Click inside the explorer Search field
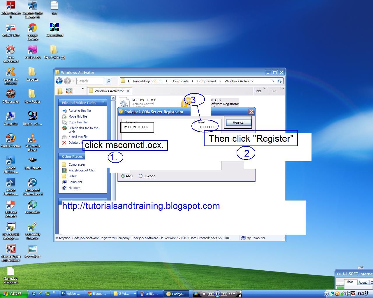This screenshot has height=298, width=373. (90, 81)
